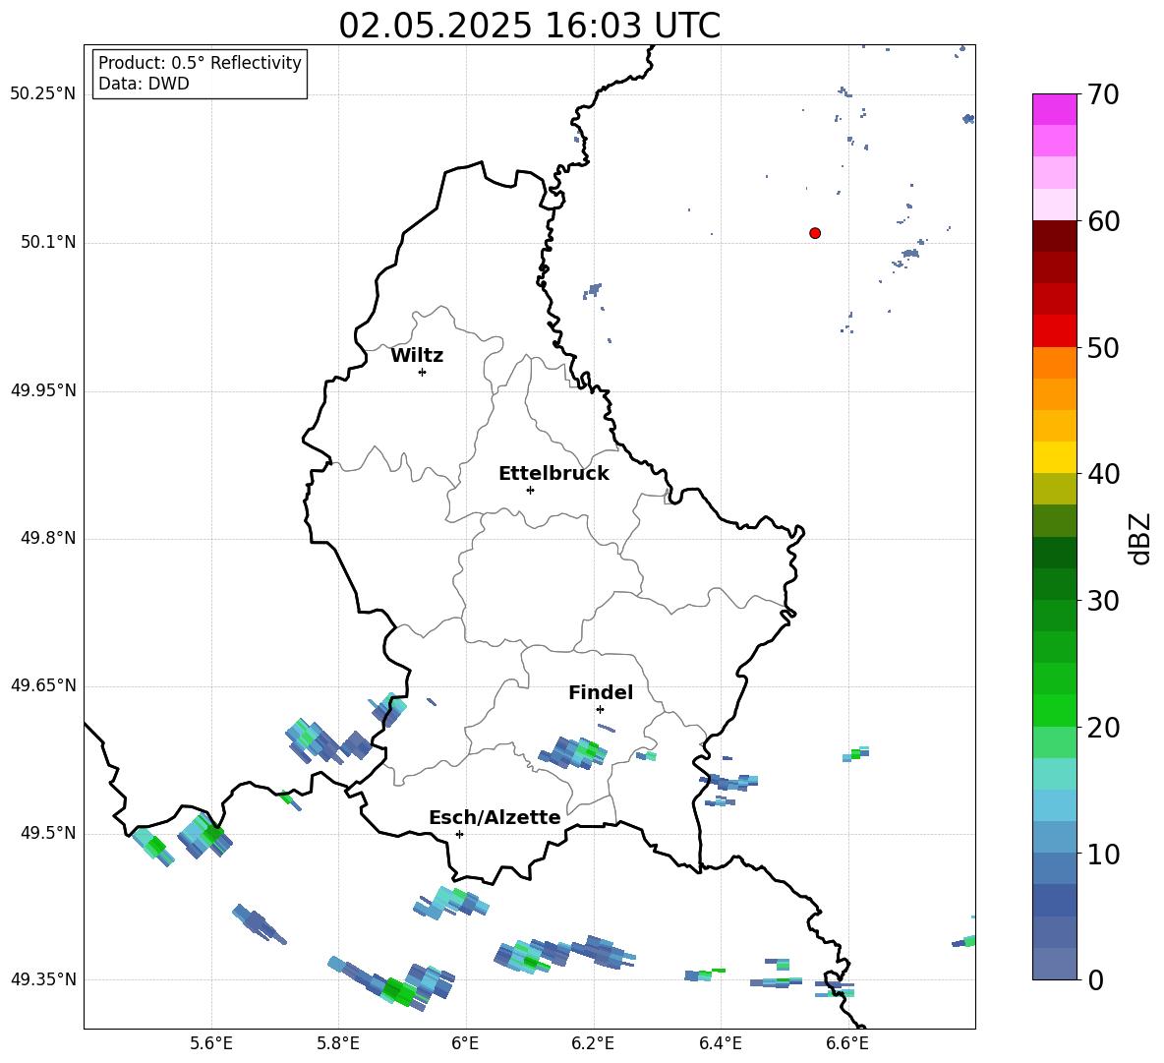Click the Wiltz station label
Image resolution: width=1164 pixels, height=1063 pixels.
(x=417, y=356)
